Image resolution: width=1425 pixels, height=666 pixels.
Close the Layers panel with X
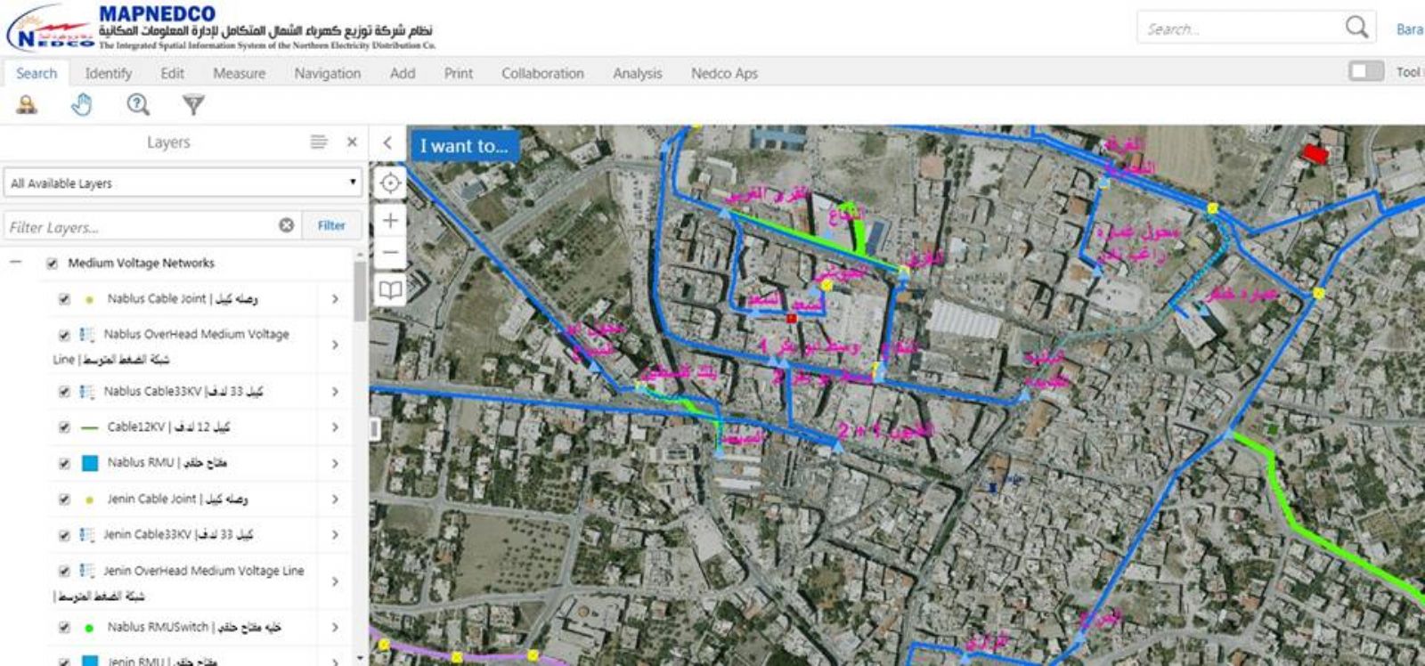tap(352, 142)
